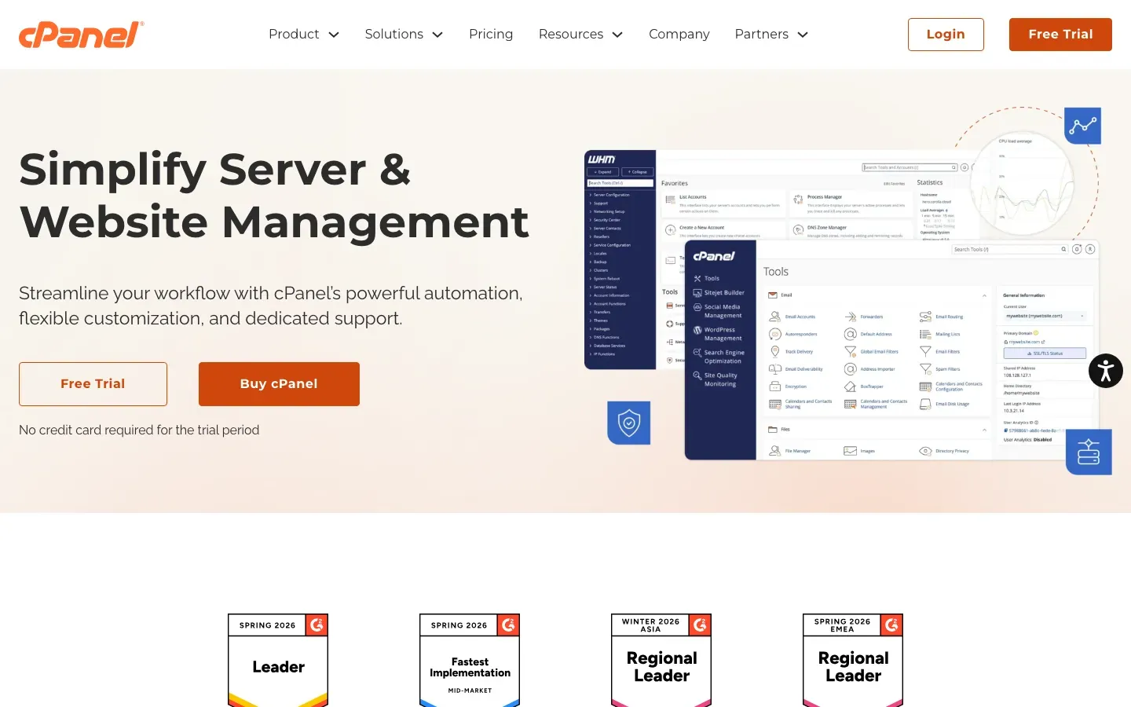Open the Spring 2026 Leader badge
The image size is (1131, 707).
click(x=278, y=660)
